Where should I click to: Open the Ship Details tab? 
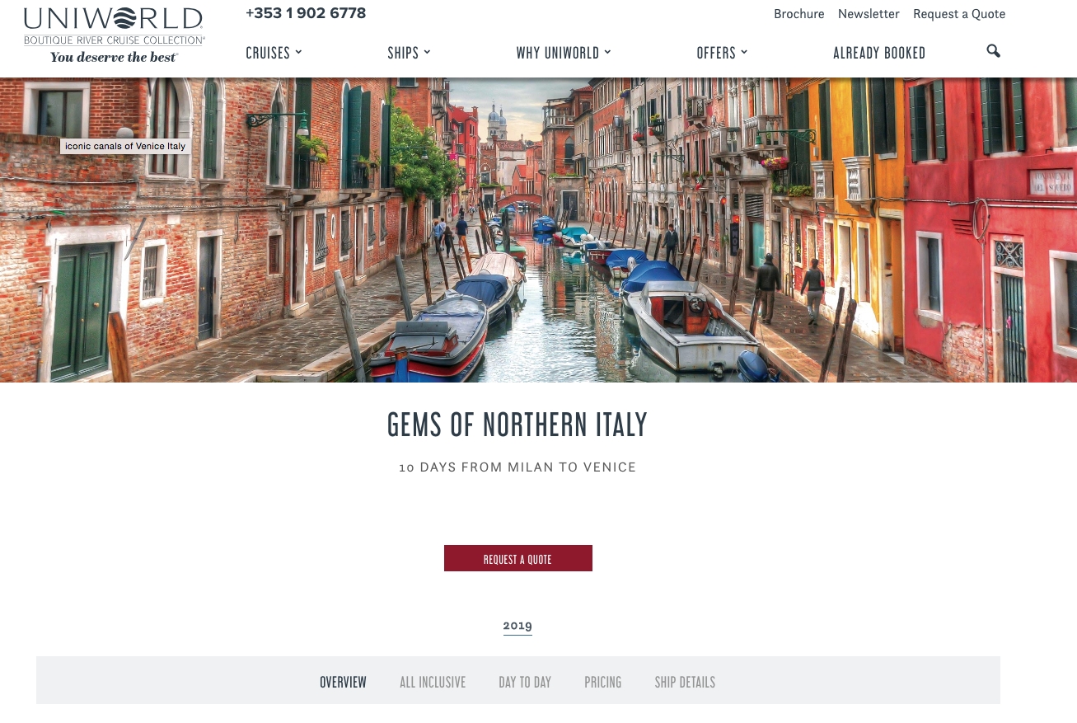(x=685, y=682)
